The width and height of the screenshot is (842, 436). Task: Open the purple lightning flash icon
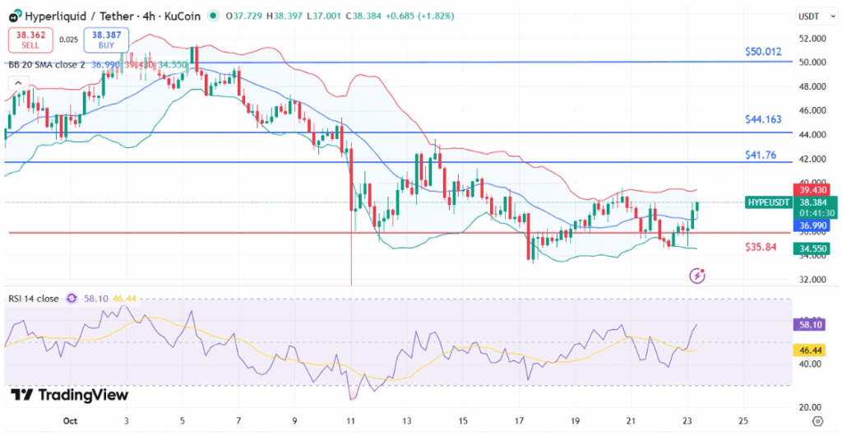pos(697,276)
